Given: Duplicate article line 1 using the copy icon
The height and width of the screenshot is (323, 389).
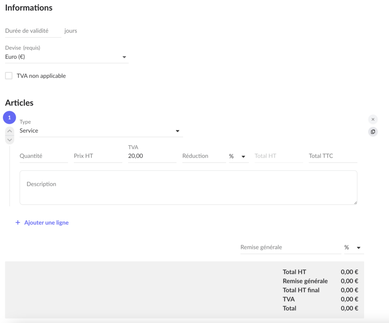Looking at the screenshot, I should coord(373,131).
